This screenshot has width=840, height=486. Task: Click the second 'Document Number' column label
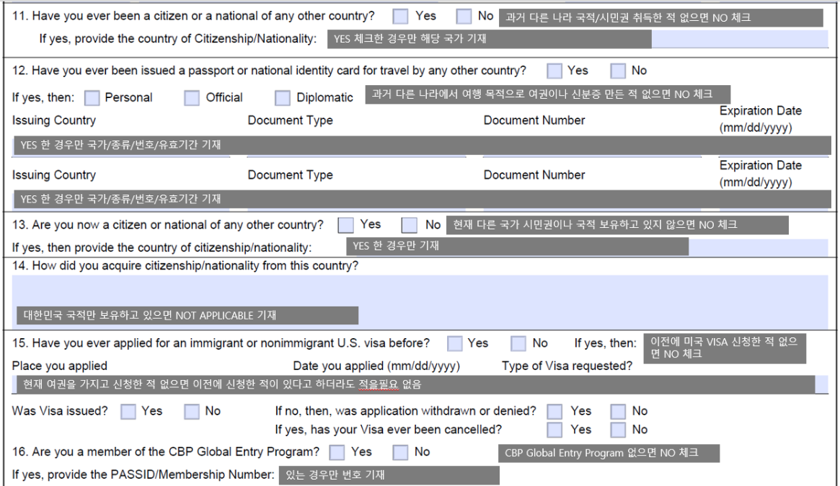click(534, 175)
